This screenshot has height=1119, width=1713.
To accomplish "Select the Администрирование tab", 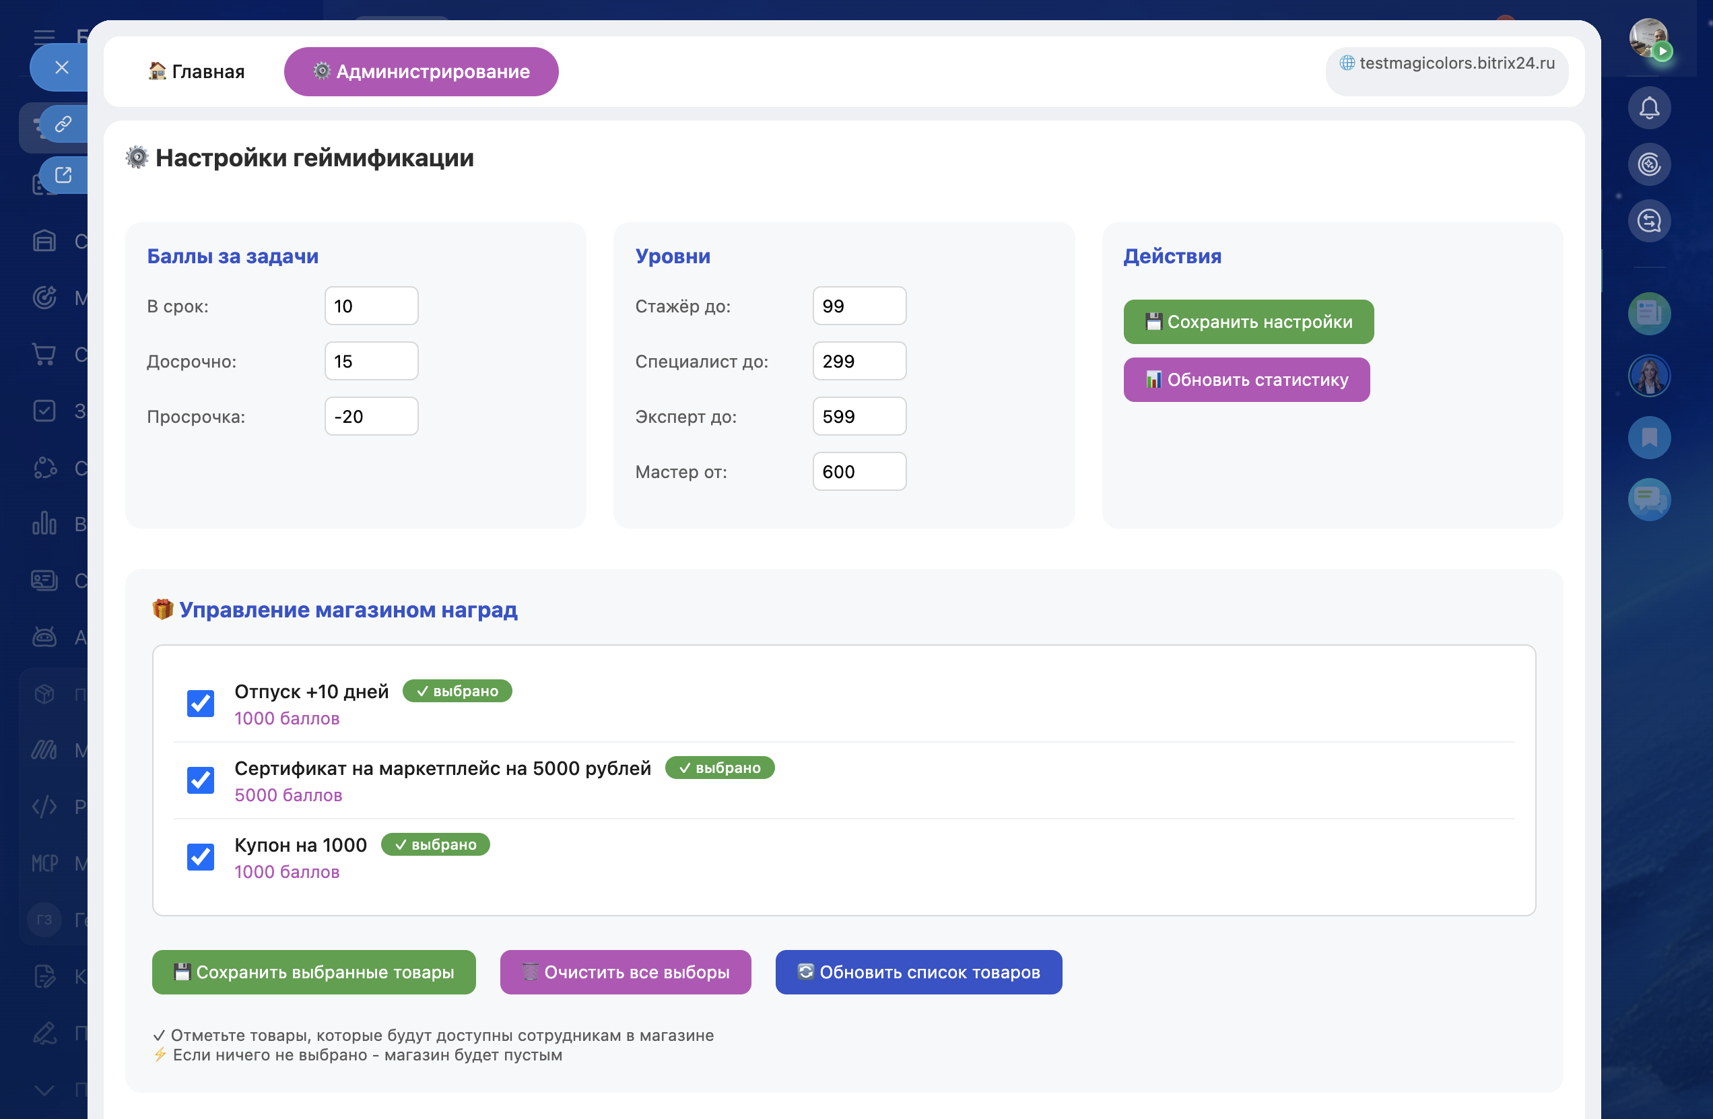I will tap(421, 71).
